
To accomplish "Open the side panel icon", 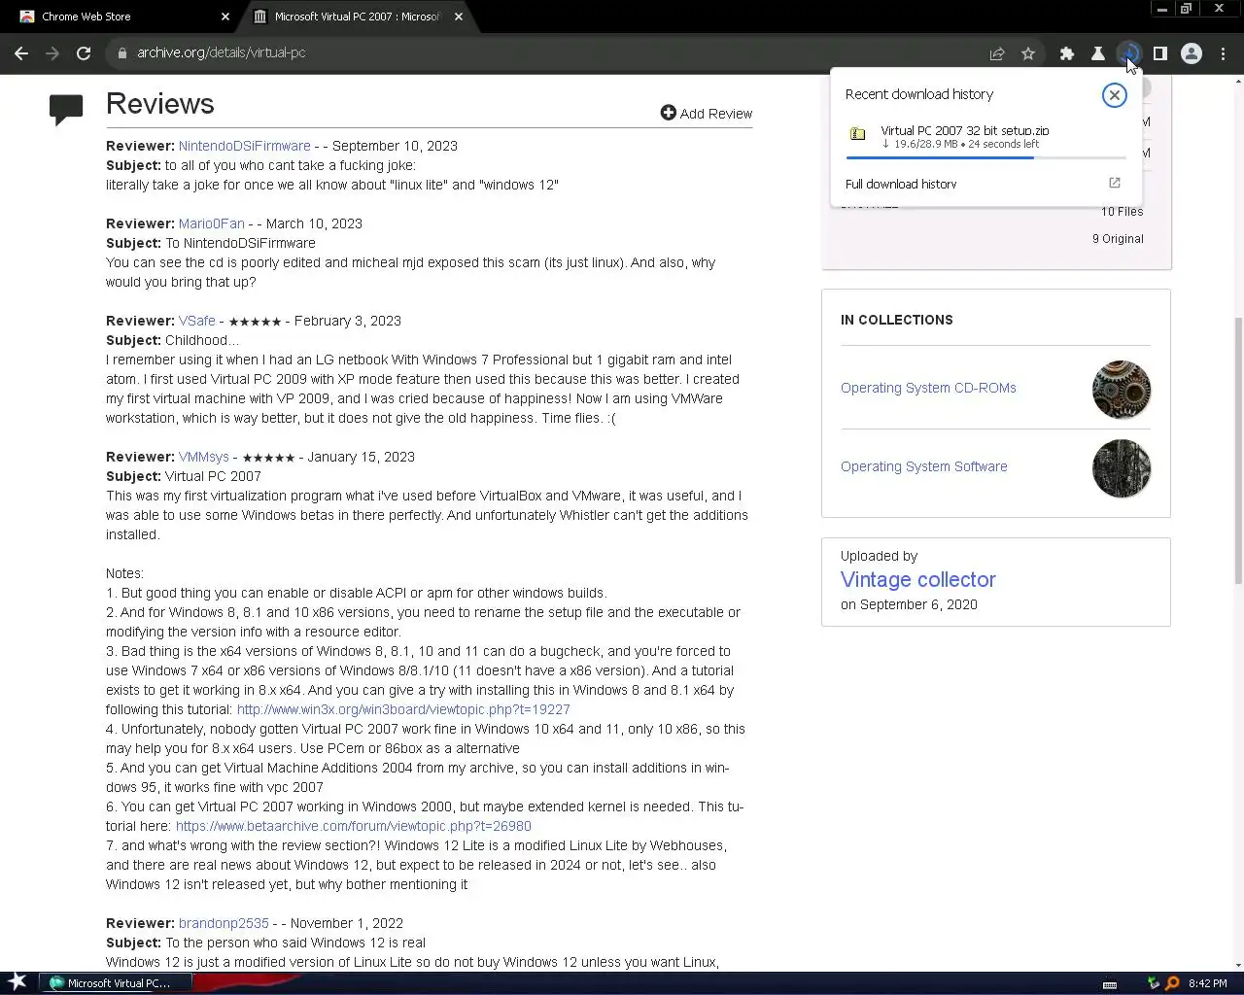I will point(1160,53).
